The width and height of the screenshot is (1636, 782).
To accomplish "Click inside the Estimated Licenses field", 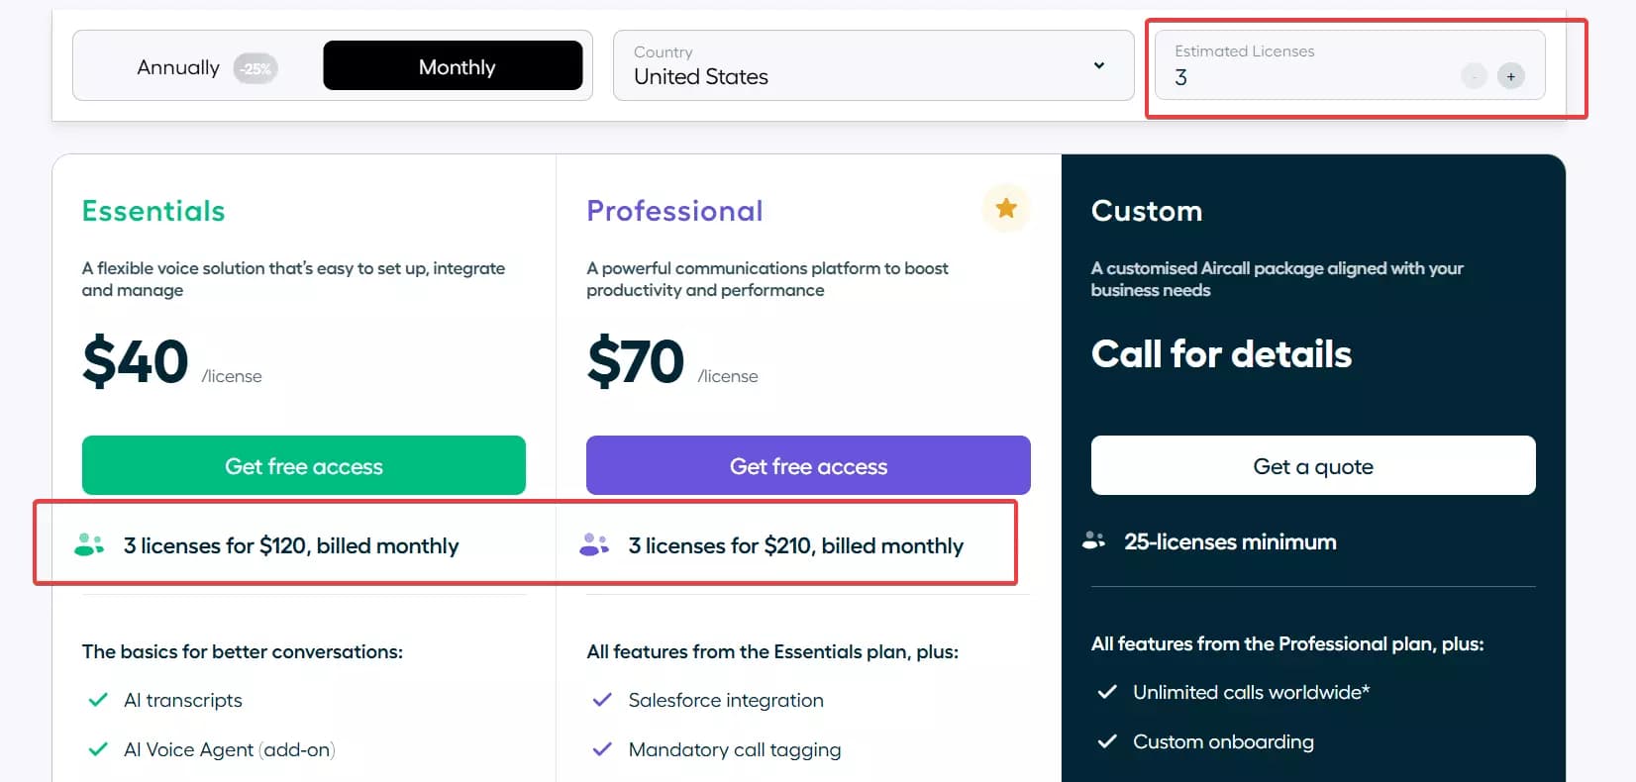I will point(1287,76).
